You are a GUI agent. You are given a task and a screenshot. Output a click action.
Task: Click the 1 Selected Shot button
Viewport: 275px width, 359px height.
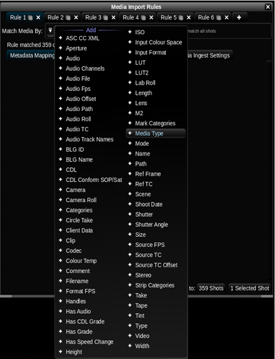250,288
